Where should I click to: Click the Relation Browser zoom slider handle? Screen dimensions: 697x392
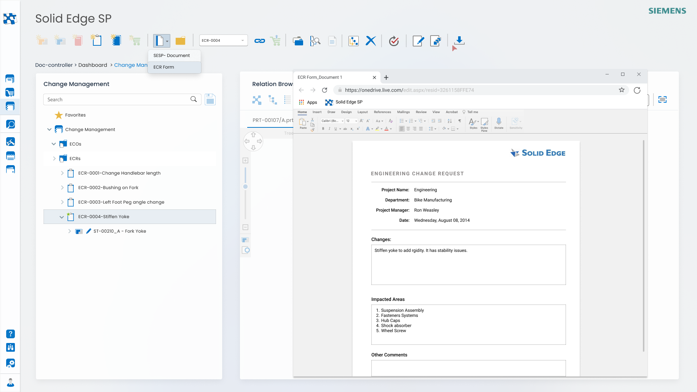245,187
